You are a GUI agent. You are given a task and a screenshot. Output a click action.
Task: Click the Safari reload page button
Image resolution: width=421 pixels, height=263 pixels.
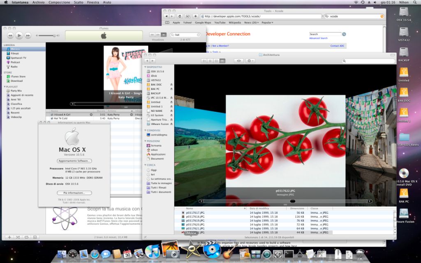tap(180, 16)
